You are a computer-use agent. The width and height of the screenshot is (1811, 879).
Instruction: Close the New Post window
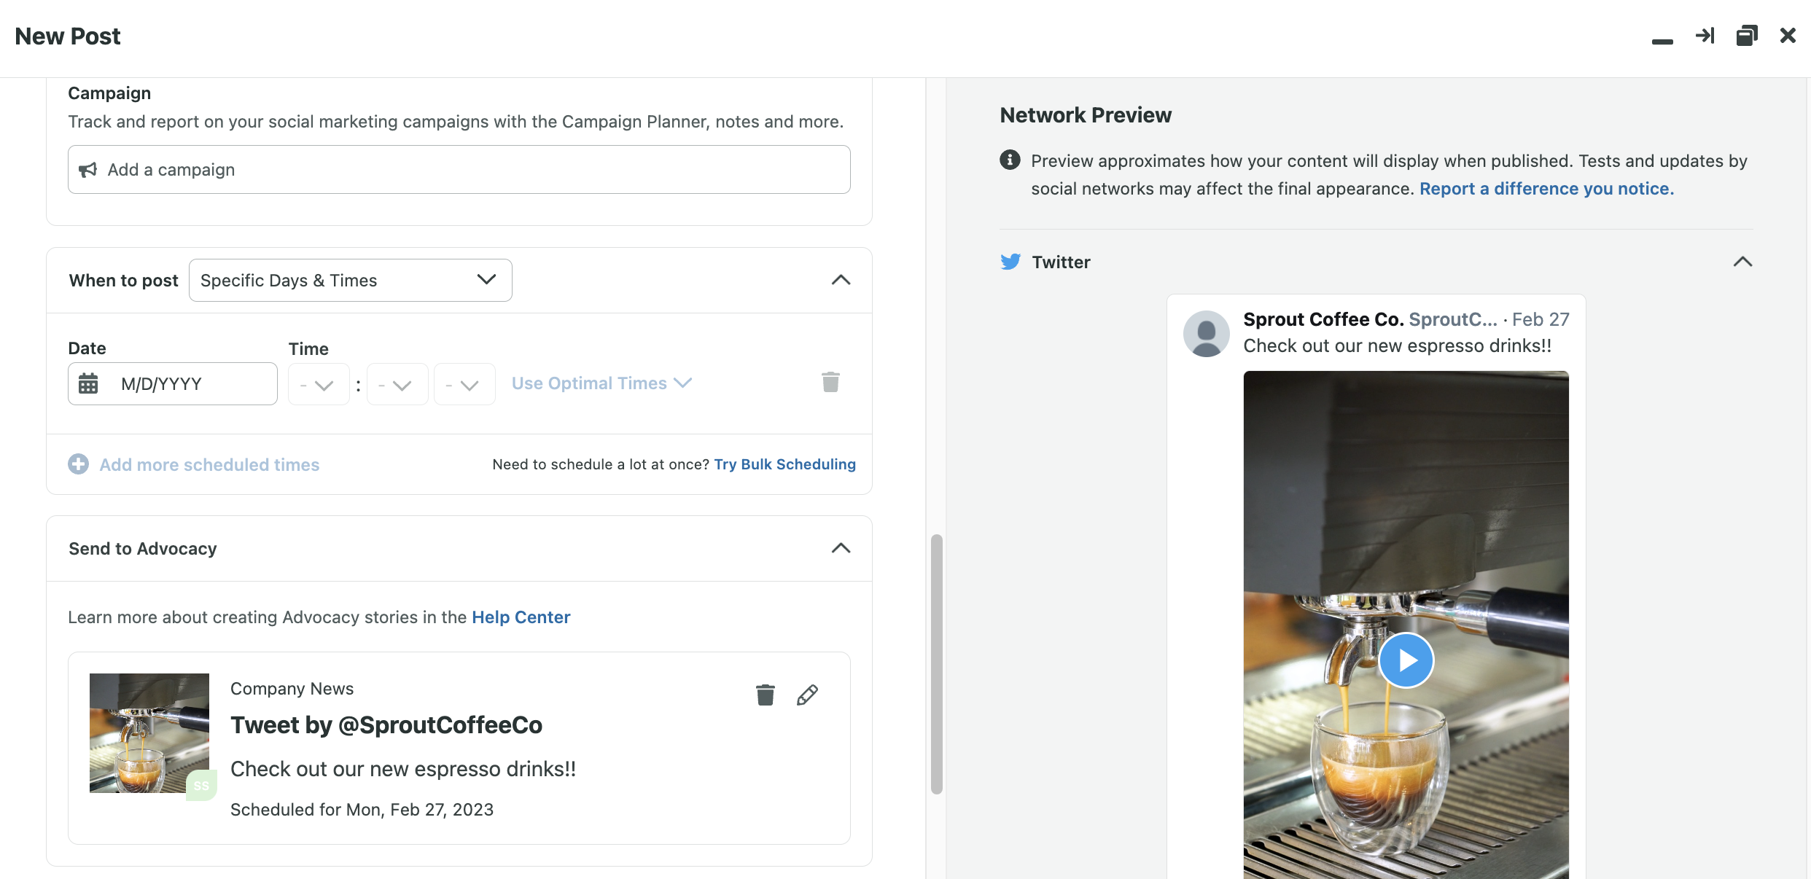click(1788, 36)
